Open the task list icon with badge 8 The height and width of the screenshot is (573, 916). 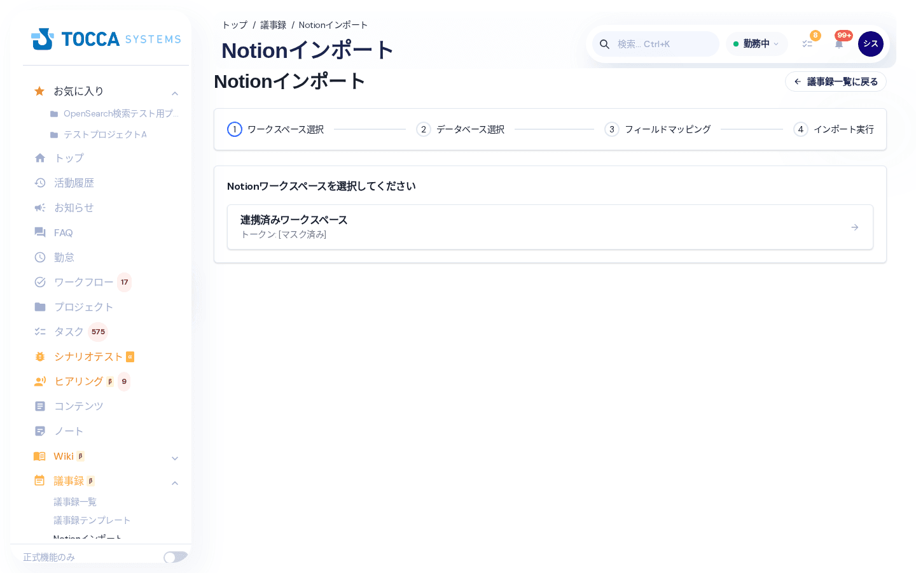[x=808, y=43]
